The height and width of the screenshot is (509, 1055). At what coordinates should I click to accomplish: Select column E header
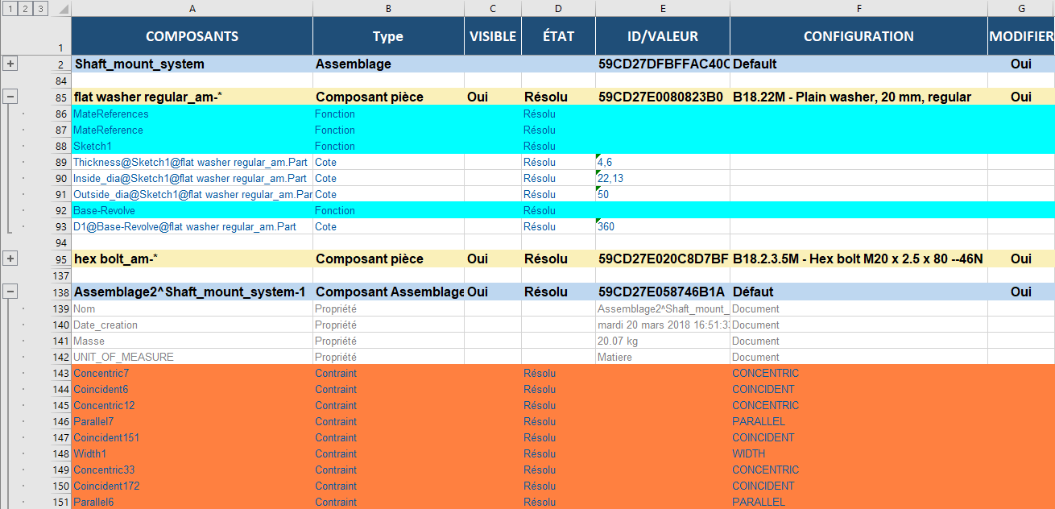pos(662,8)
